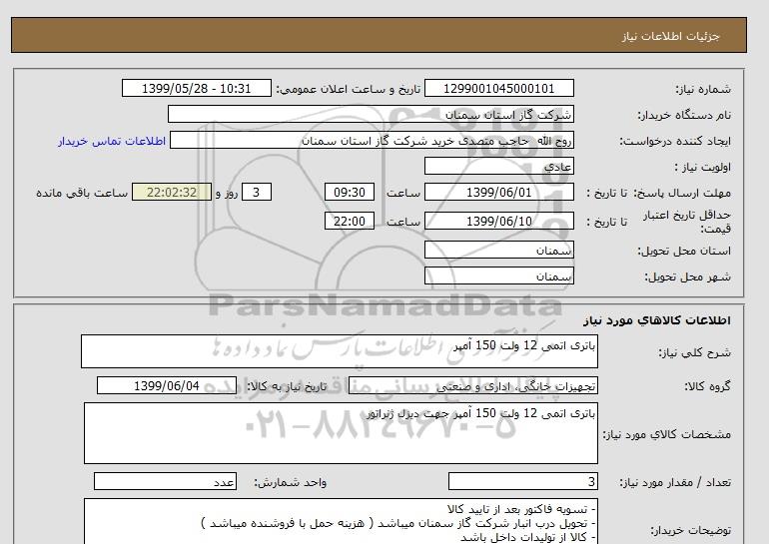This screenshot has width=769, height=544.
Task: Click label مشخصات کالای مورد نیاز
Action: (667, 434)
